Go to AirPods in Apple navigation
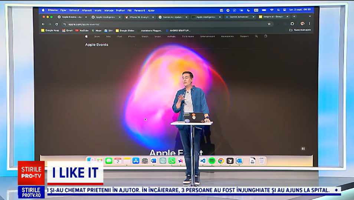The height and width of the screenshot is (200, 354). pos(171,36)
